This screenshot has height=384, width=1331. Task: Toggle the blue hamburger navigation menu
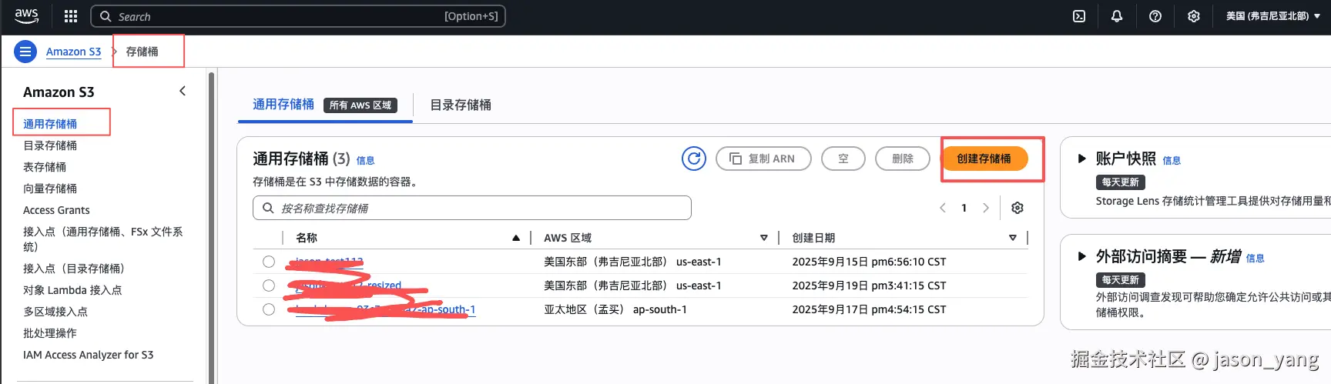coord(25,52)
